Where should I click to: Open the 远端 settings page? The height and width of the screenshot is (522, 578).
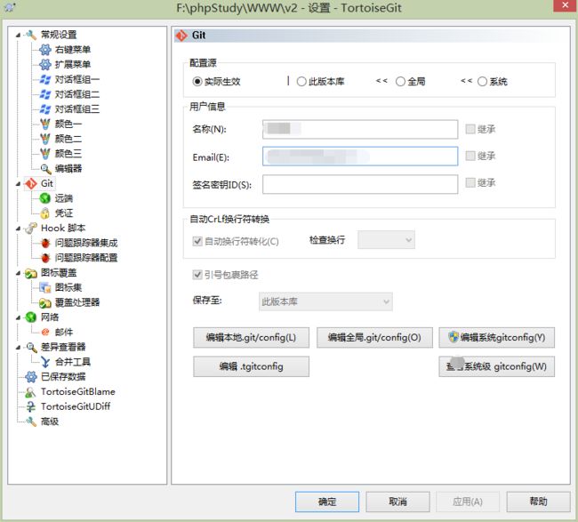click(64, 198)
